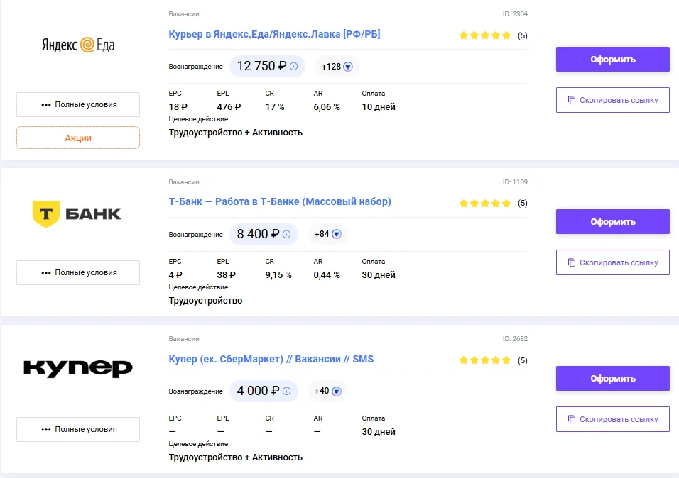Image resolution: width=679 pixels, height=478 pixels.
Task: Copy link for the Купер offer
Action: (x=613, y=419)
